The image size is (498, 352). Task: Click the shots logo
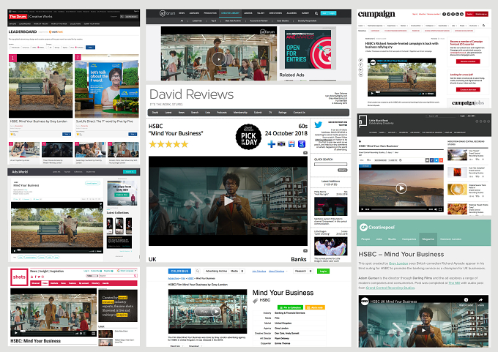tap(19, 277)
